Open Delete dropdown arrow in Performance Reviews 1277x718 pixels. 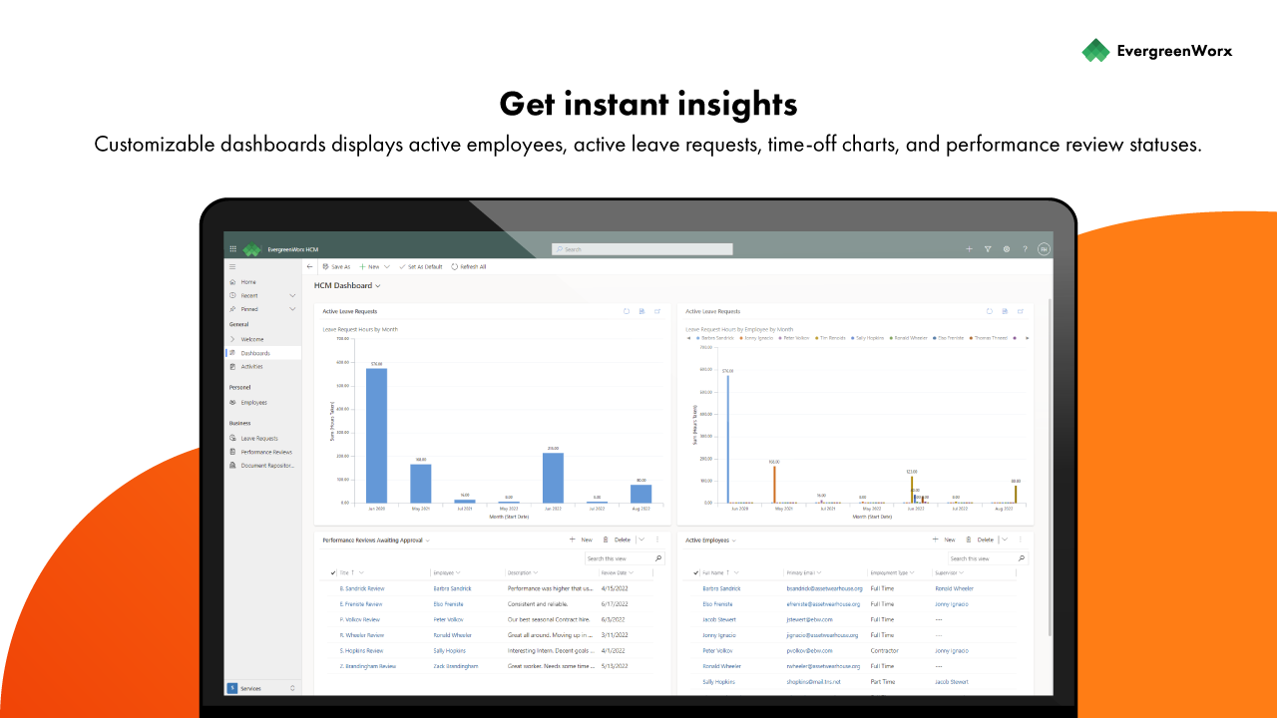tap(642, 539)
